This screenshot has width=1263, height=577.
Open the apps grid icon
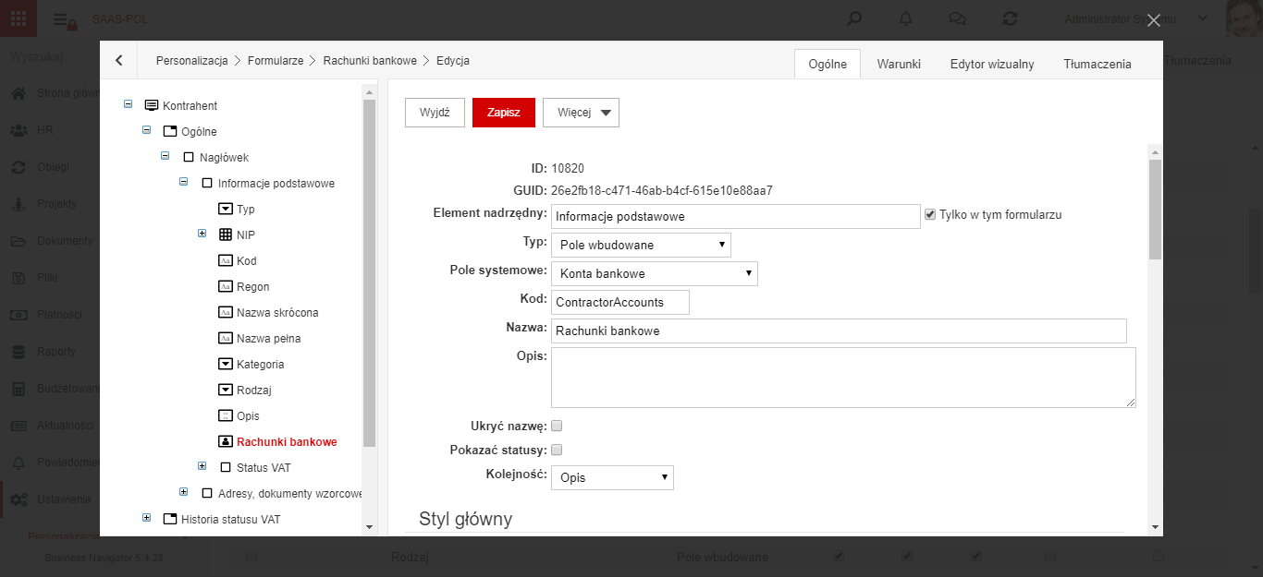point(18,18)
